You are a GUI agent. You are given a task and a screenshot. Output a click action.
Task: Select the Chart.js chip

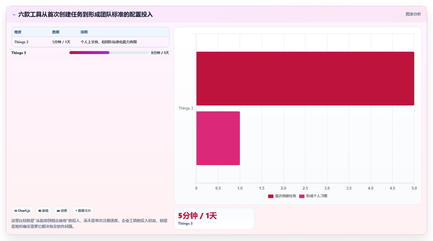[22, 211]
